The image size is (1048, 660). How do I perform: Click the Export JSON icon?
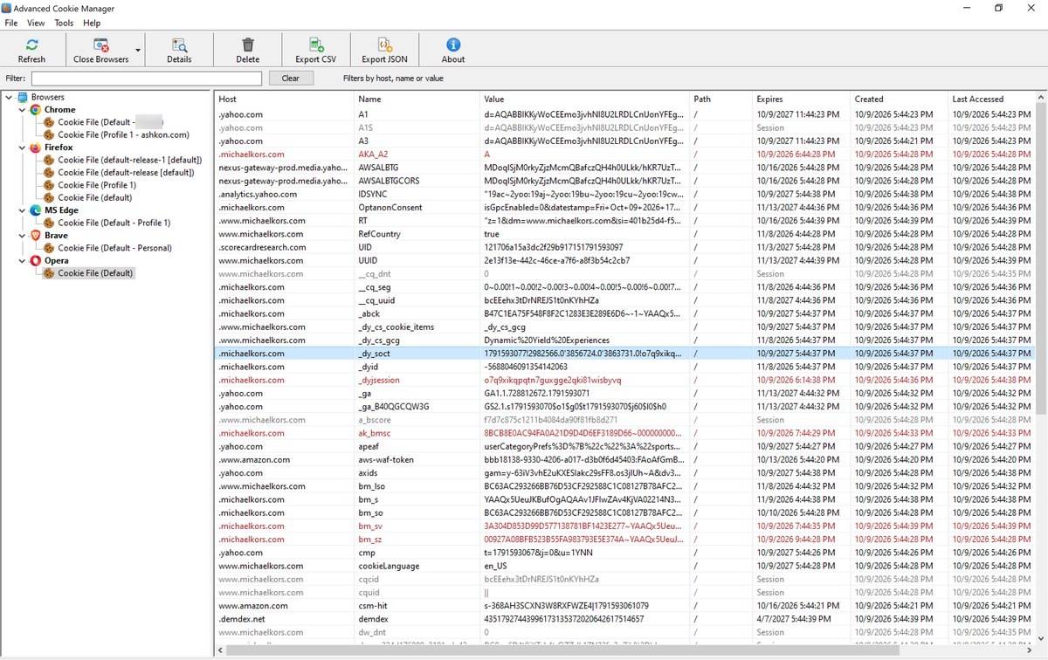(384, 45)
